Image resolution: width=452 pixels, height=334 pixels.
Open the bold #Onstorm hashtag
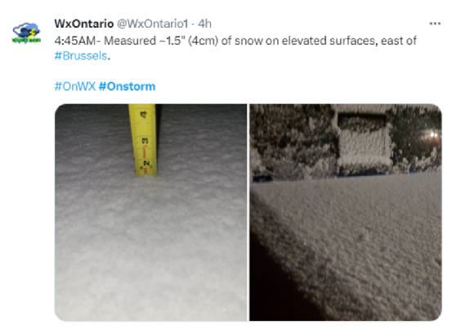coord(127,86)
